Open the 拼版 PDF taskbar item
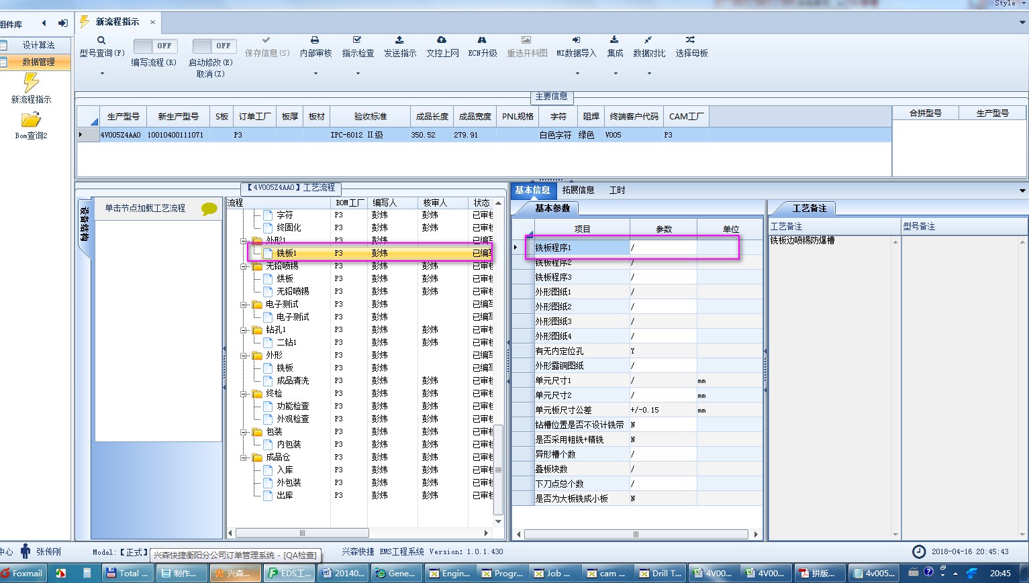 [x=818, y=573]
